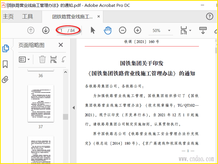Open thumbnail options menu icon
Viewport: 218px width, 164px height.
click(24, 59)
